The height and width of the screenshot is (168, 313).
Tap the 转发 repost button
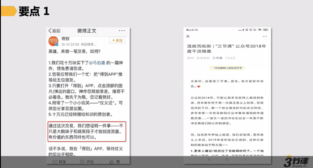pyautogui.click(x=59, y=162)
